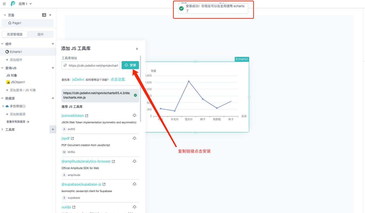Click the 安装 install button

point(130,65)
